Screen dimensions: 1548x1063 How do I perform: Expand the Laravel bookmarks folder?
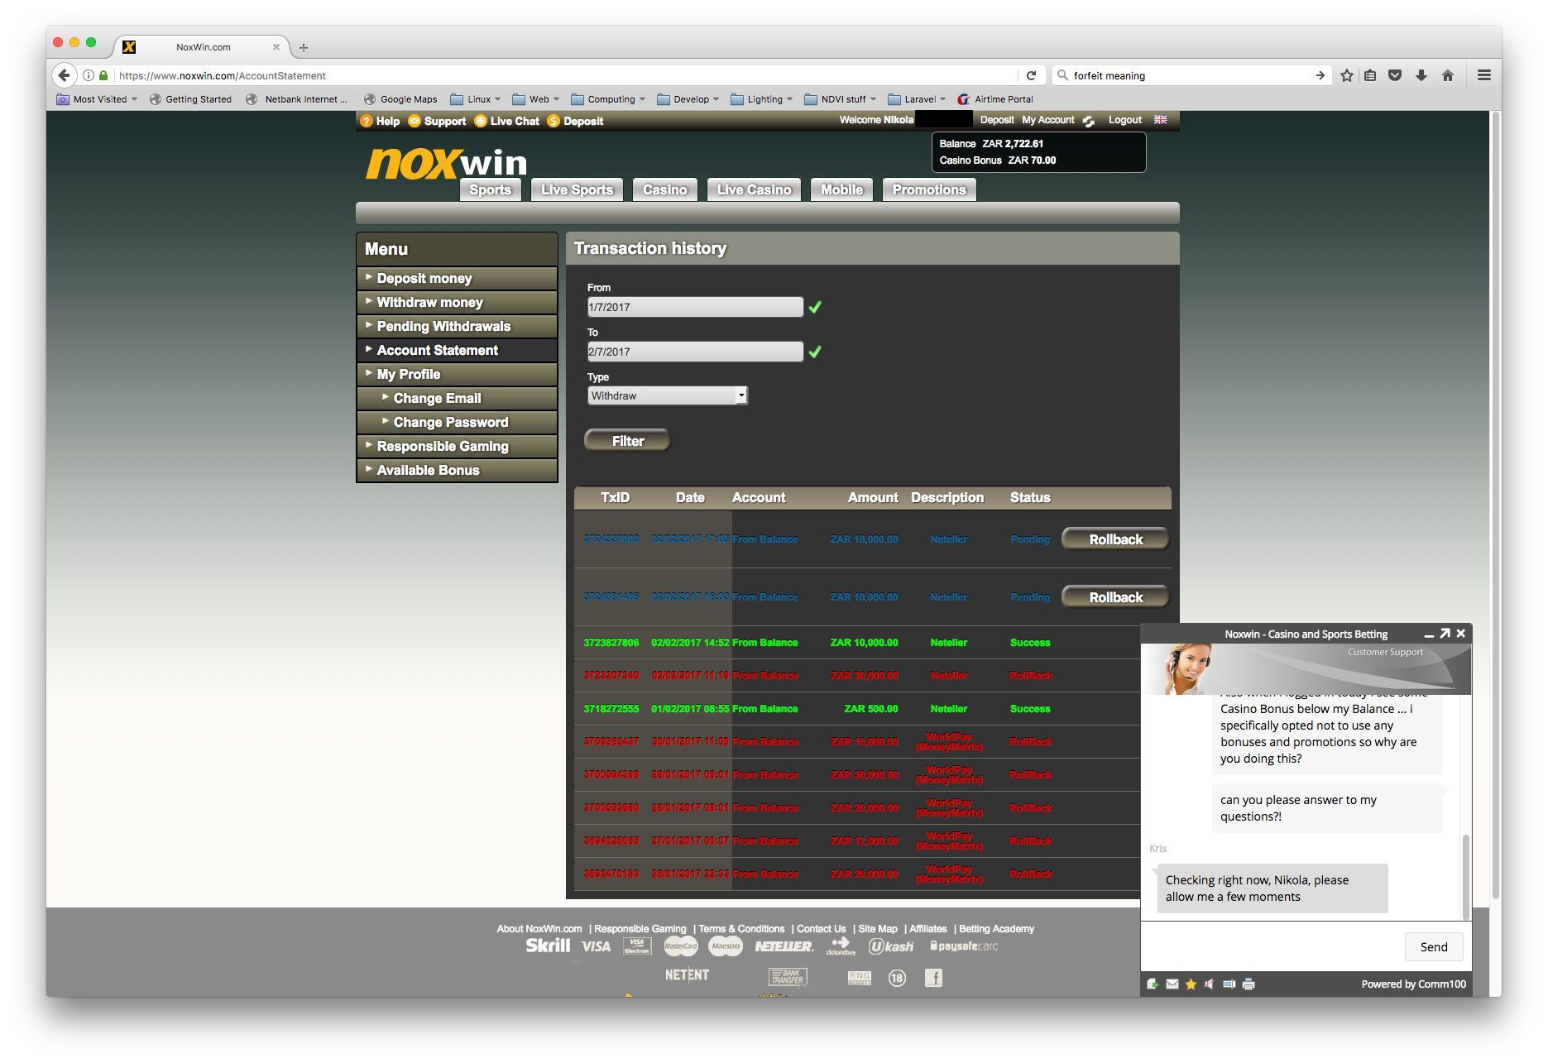[x=917, y=99]
